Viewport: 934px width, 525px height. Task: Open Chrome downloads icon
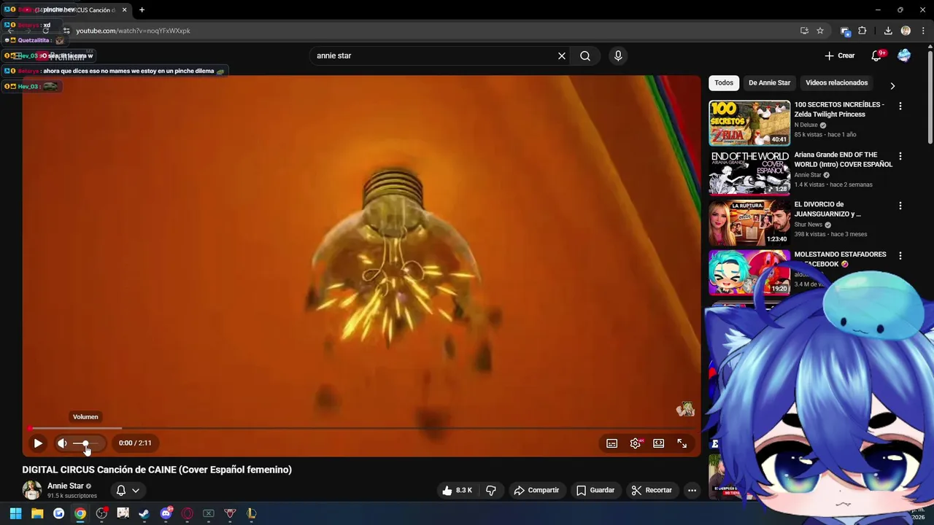coord(888,31)
